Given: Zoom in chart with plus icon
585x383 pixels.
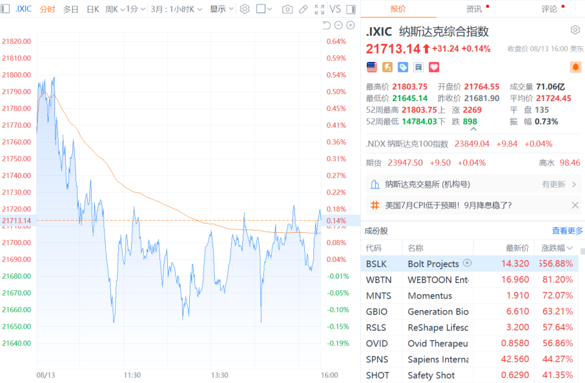Looking at the screenshot, I should (x=351, y=25).
